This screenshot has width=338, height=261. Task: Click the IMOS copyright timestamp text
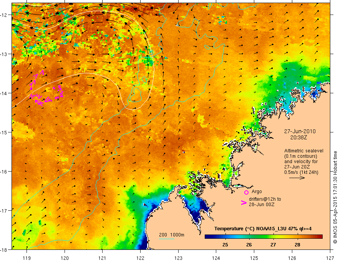(335, 197)
